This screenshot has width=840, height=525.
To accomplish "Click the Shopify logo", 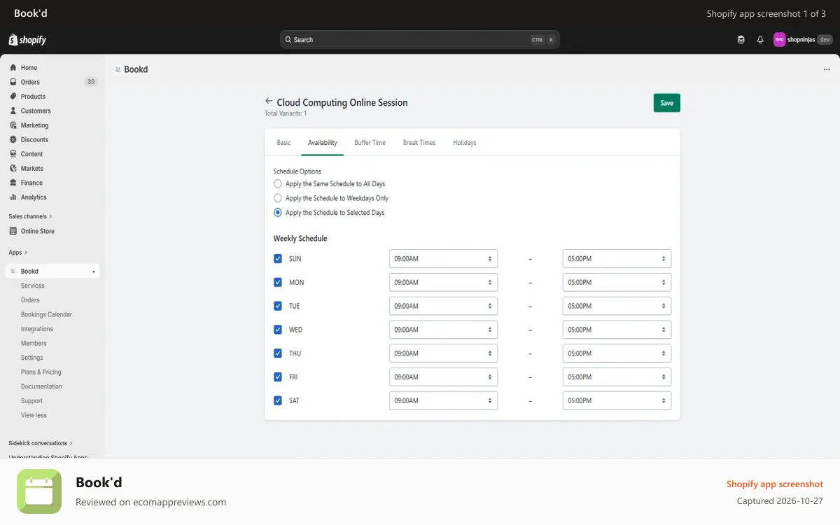I will [x=27, y=40].
